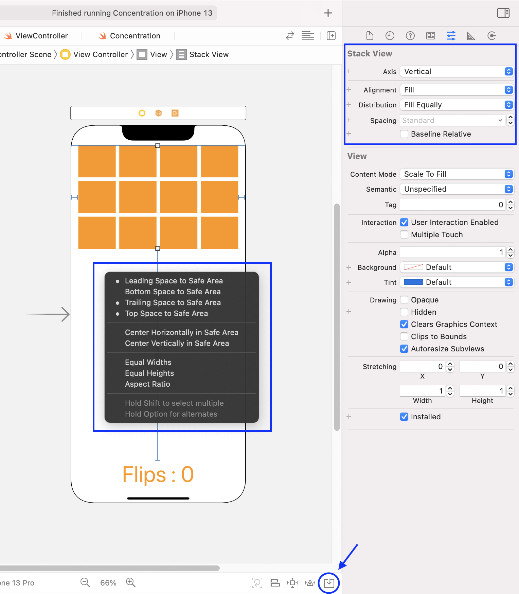Open the Axis Vertical dropdown
The height and width of the screenshot is (594, 519).
pyautogui.click(x=457, y=71)
